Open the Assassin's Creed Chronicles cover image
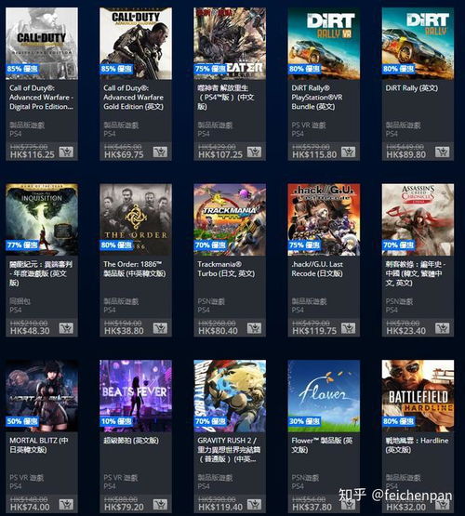The height and width of the screenshot is (516, 465). 418,219
